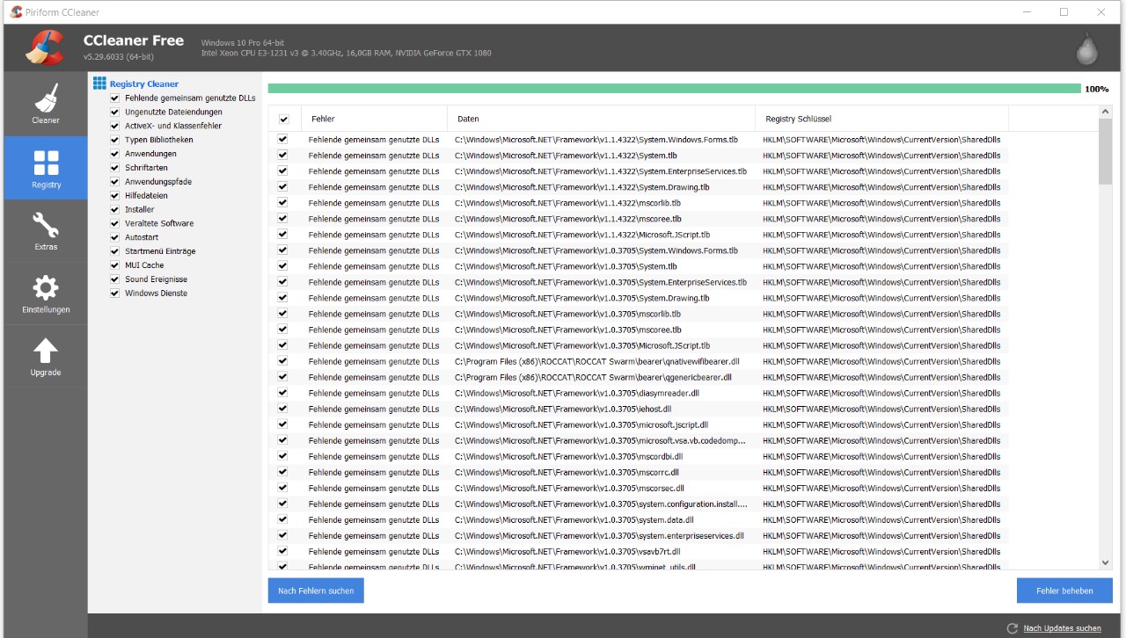Click the Fehler beheben button
Screen dimensions: 1126x638
[x=1064, y=591]
